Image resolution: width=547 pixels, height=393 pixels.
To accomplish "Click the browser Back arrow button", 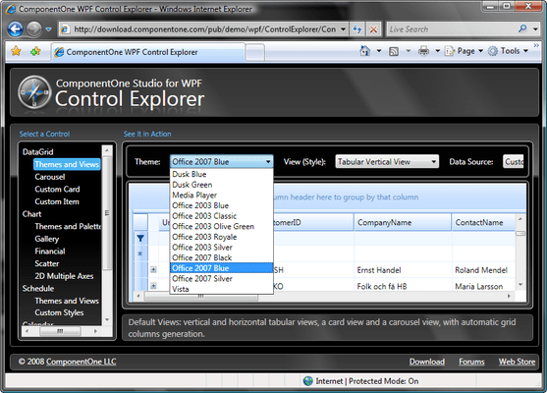I will [x=16, y=29].
